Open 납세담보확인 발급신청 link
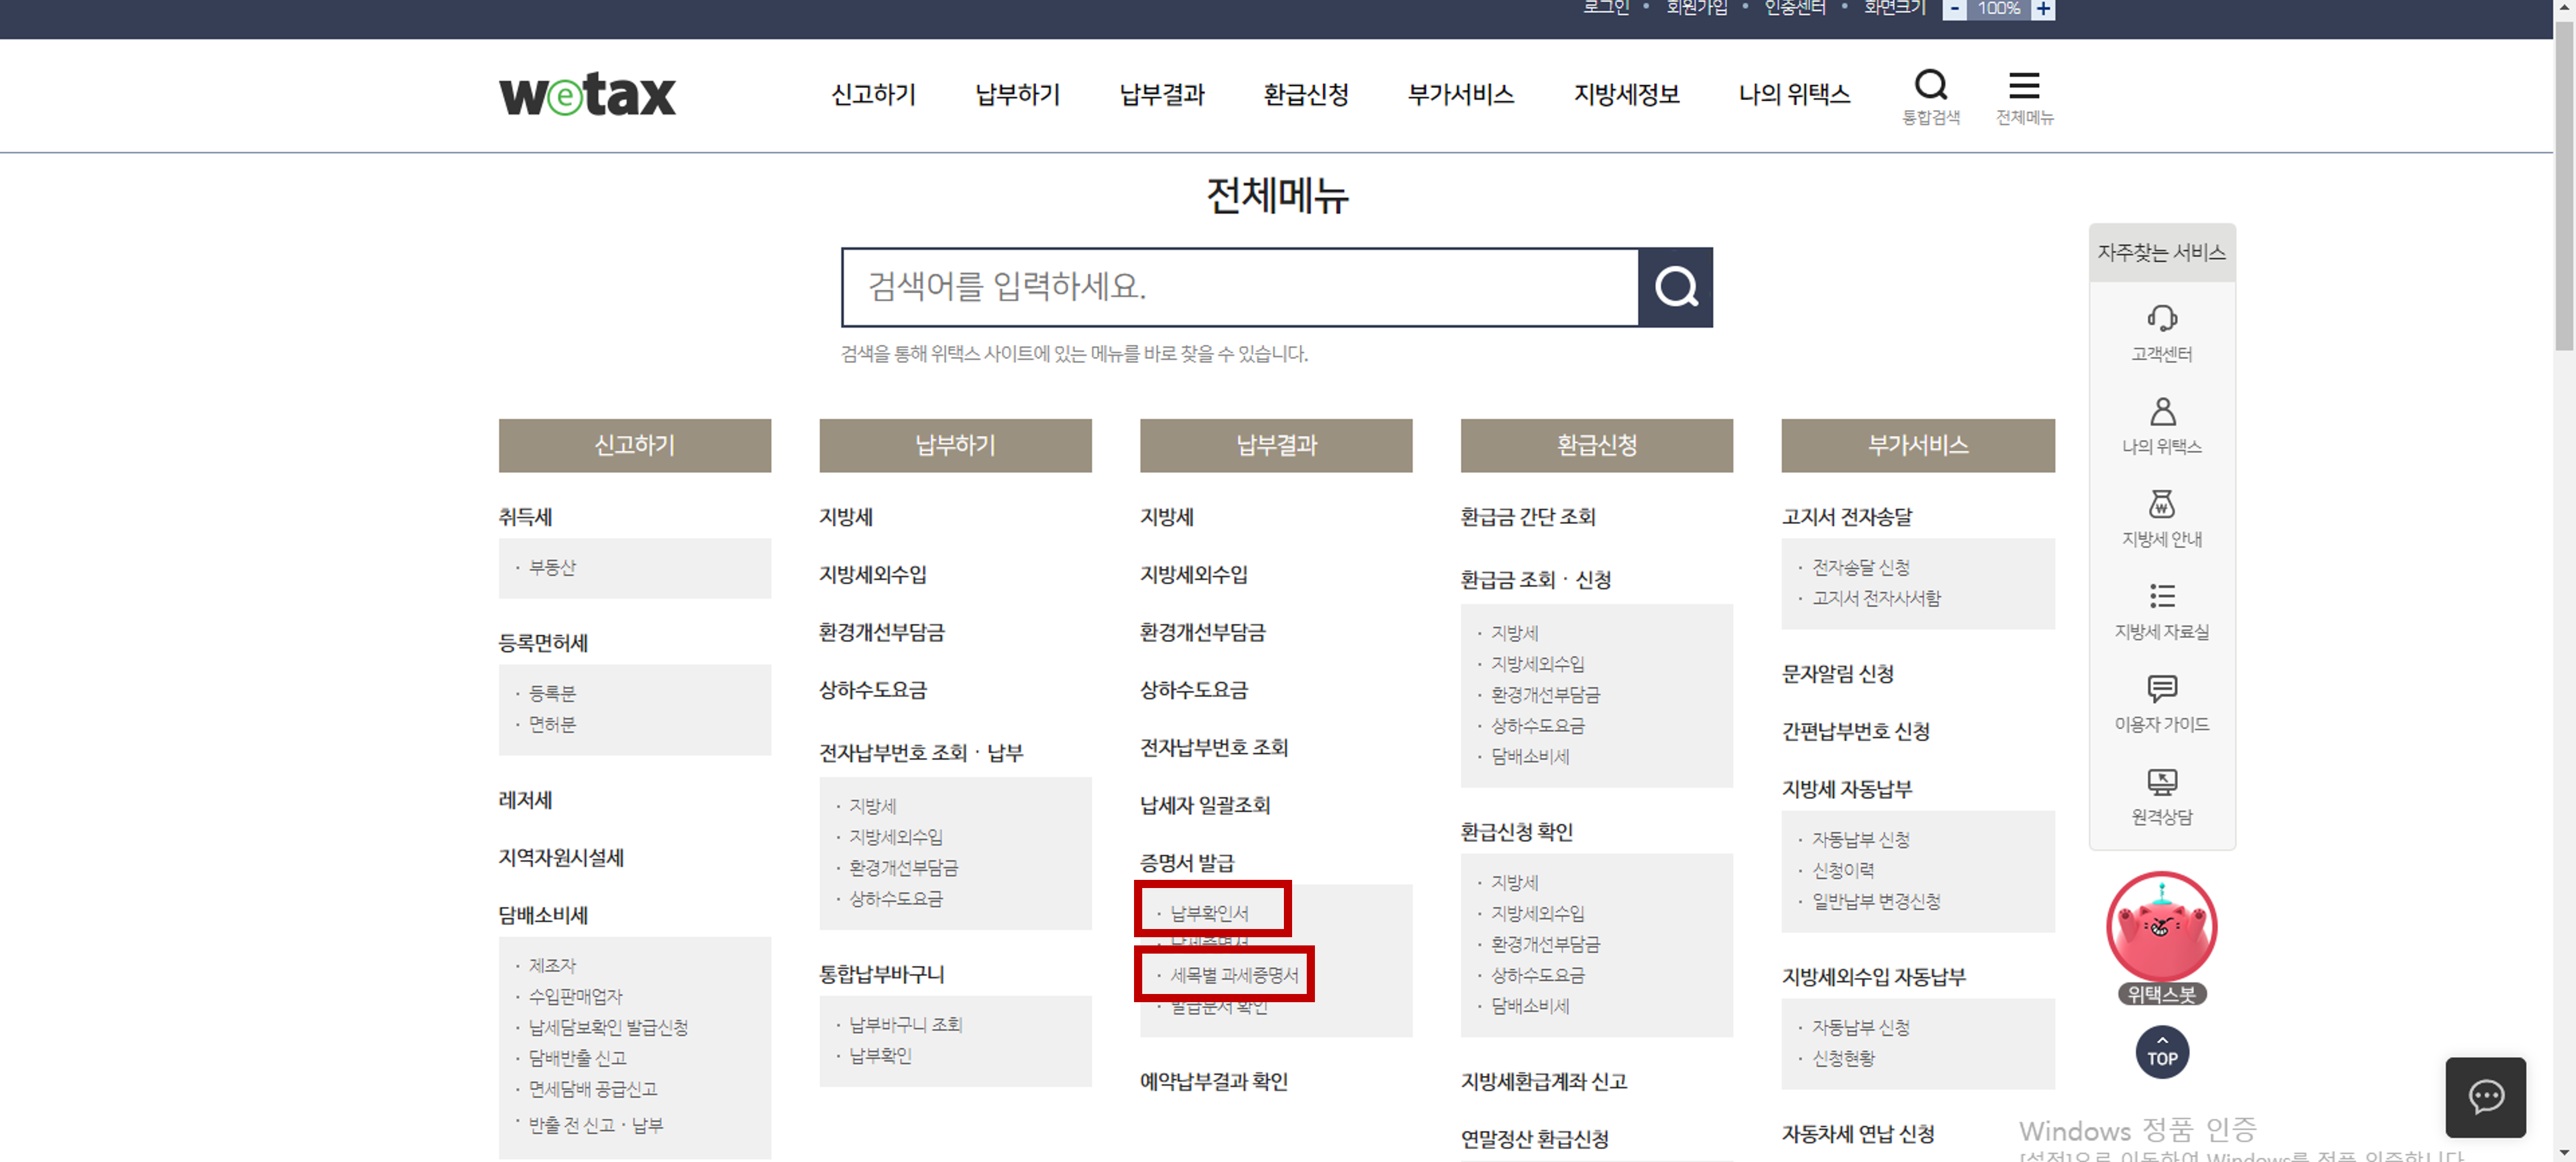The height and width of the screenshot is (1162, 2576). (608, 1027)
